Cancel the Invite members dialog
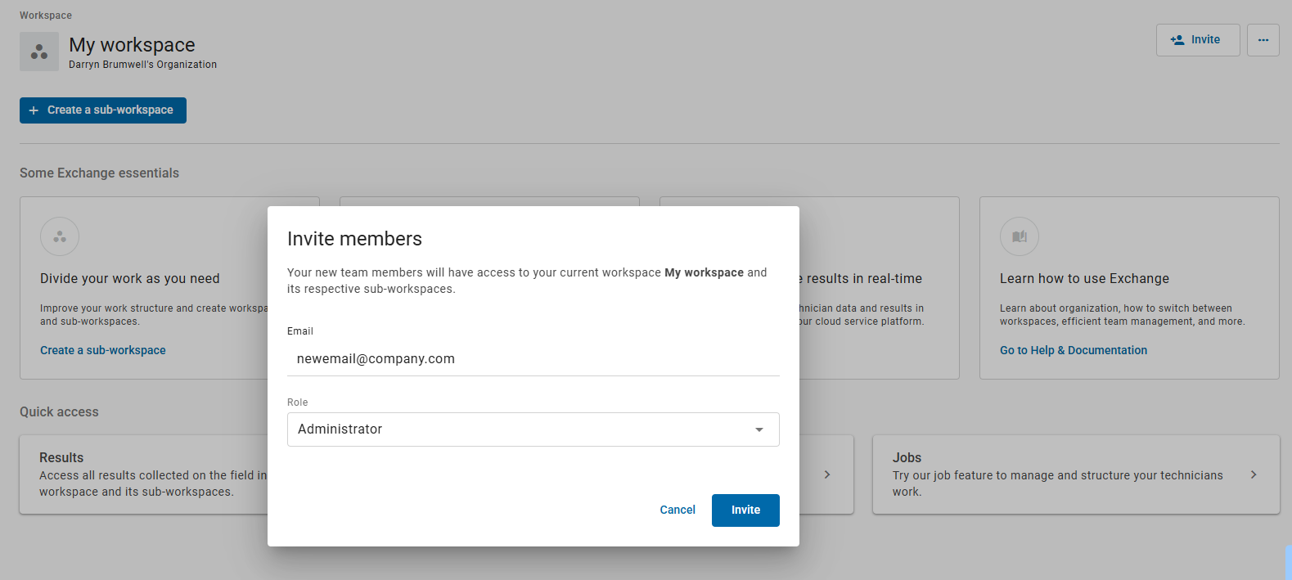The height and width of the screenshot is (580, 1292). click(678, 510)
